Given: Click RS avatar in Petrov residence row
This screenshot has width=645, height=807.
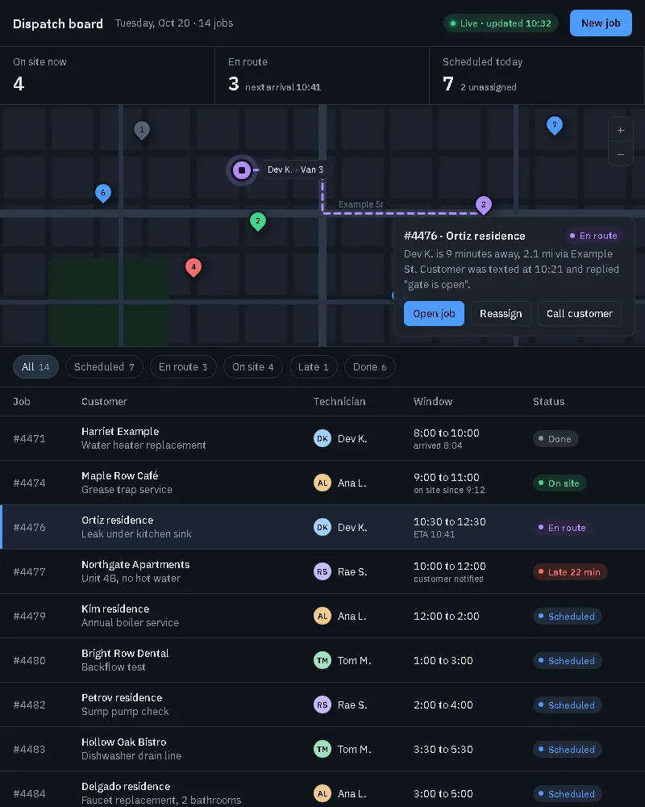Looking at the screenshot, I should (x=322, y=705).
